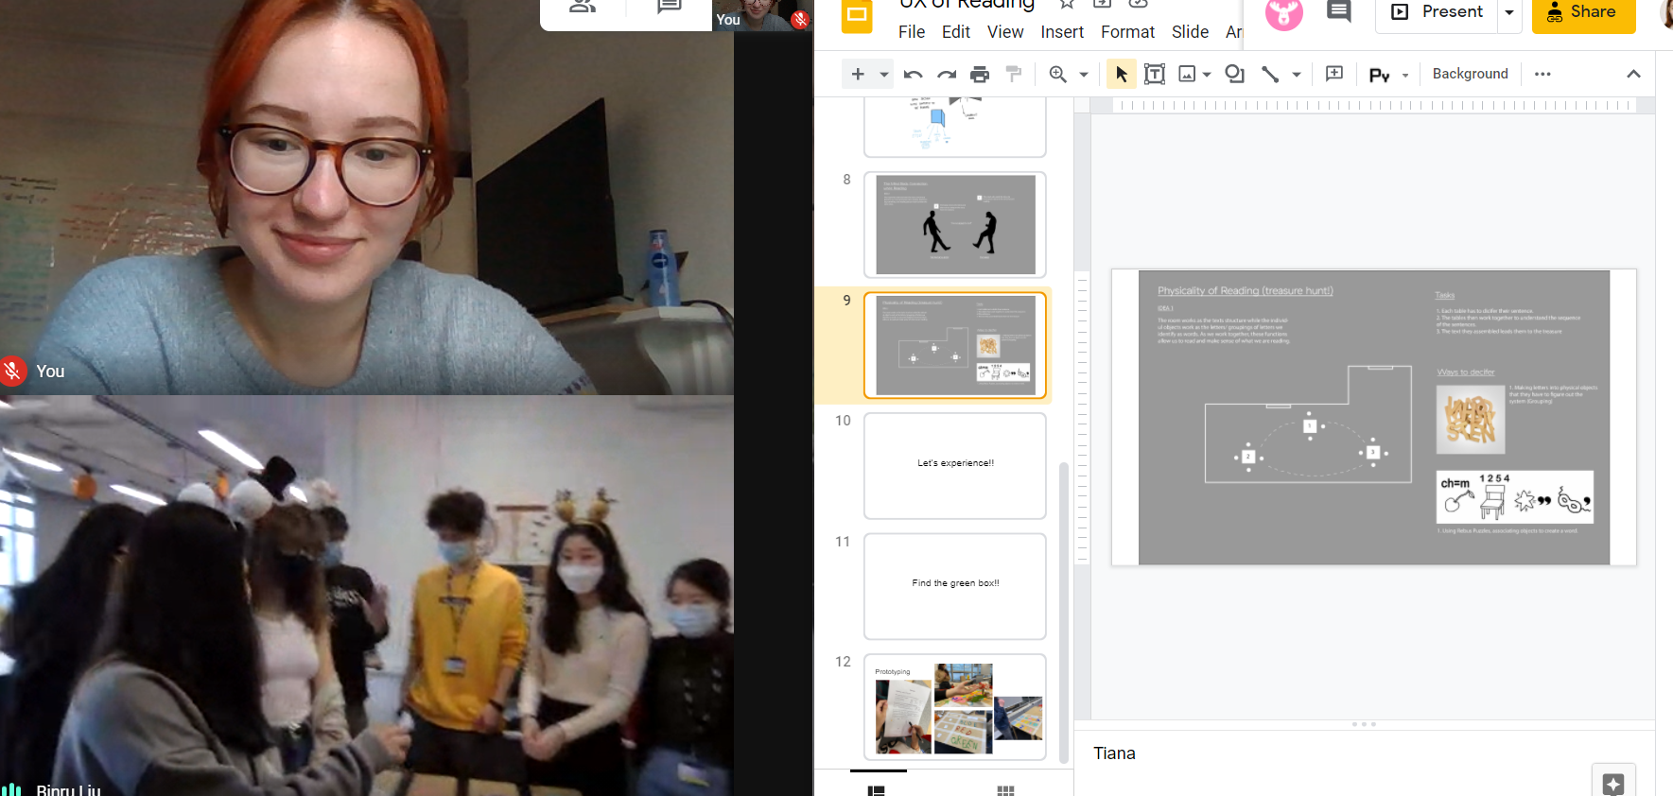The image size is (1673, 796).
Task: Redo the last undone action
Action: tap(947, 74)
